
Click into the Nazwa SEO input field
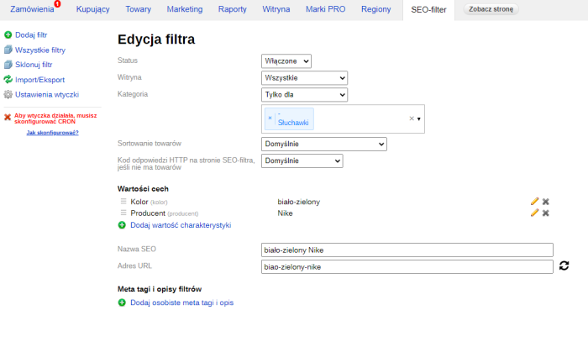coord(407,250)
